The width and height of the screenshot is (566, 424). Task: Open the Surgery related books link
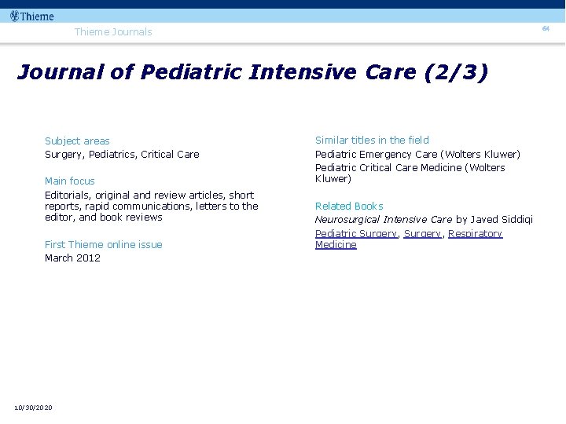pos(423,234)
